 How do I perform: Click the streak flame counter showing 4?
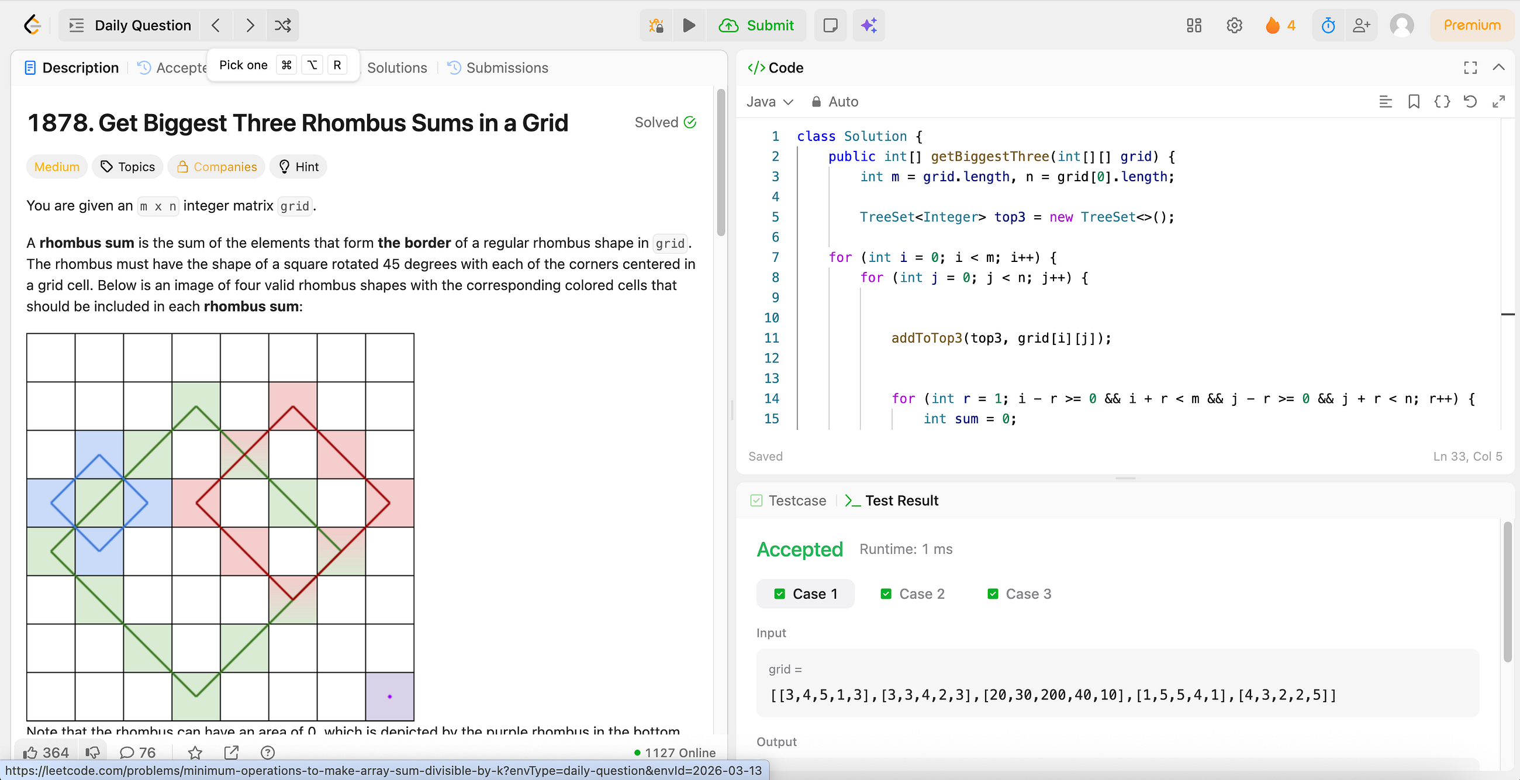tap(1280, 25)
